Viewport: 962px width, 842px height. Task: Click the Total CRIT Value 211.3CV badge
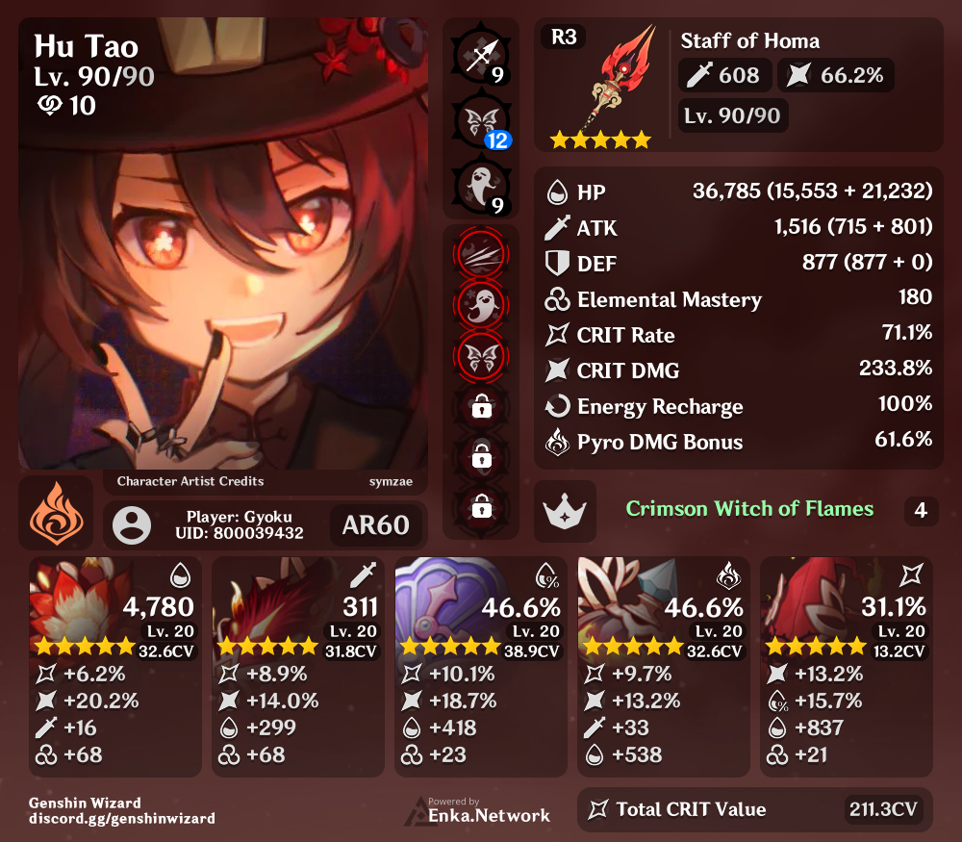pyautogui.click(x=882, y=809)
